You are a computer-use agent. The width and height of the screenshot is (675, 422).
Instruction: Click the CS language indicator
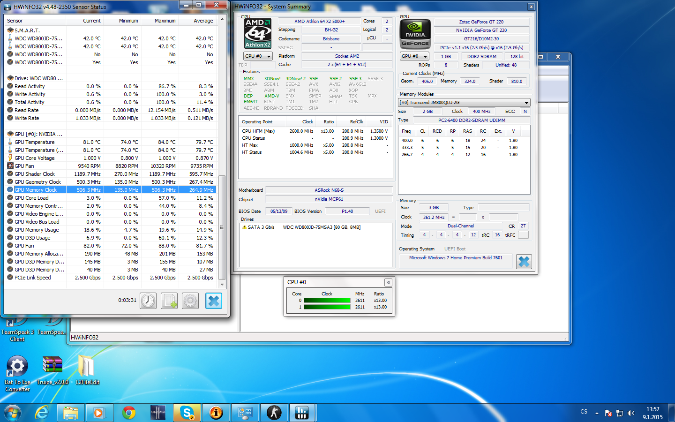(584, 412)
